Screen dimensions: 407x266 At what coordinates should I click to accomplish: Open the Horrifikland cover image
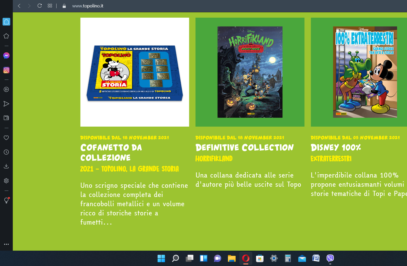pyautogui.click(x=250, y=72)
